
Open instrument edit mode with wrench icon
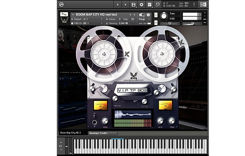[64, 14]
